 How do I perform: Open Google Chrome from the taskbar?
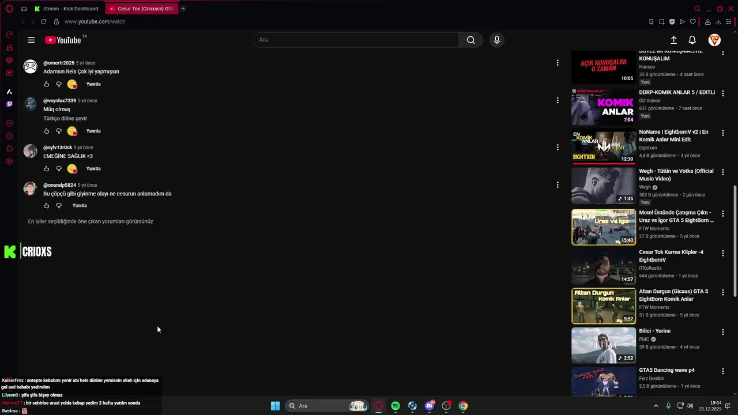pyautogui.click(x=463, y=406)
